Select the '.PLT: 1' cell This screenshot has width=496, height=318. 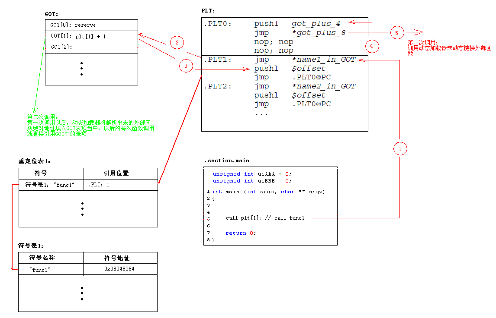(121, 185)
